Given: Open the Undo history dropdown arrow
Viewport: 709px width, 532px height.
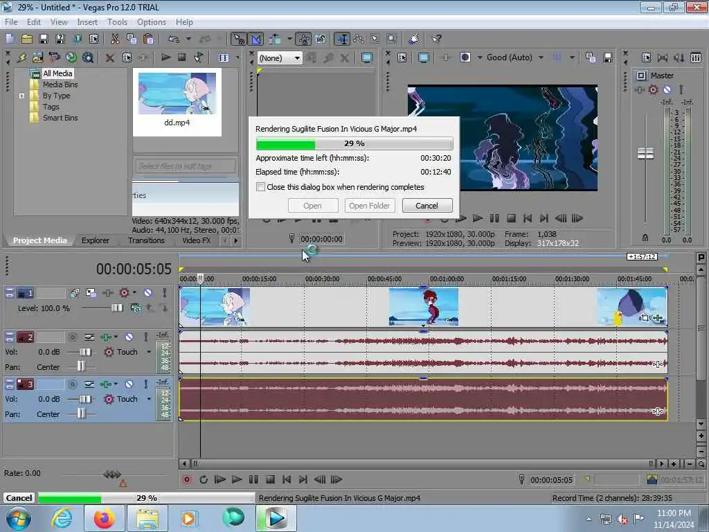Looking at the screenshot, I should [x=188, y=39].
